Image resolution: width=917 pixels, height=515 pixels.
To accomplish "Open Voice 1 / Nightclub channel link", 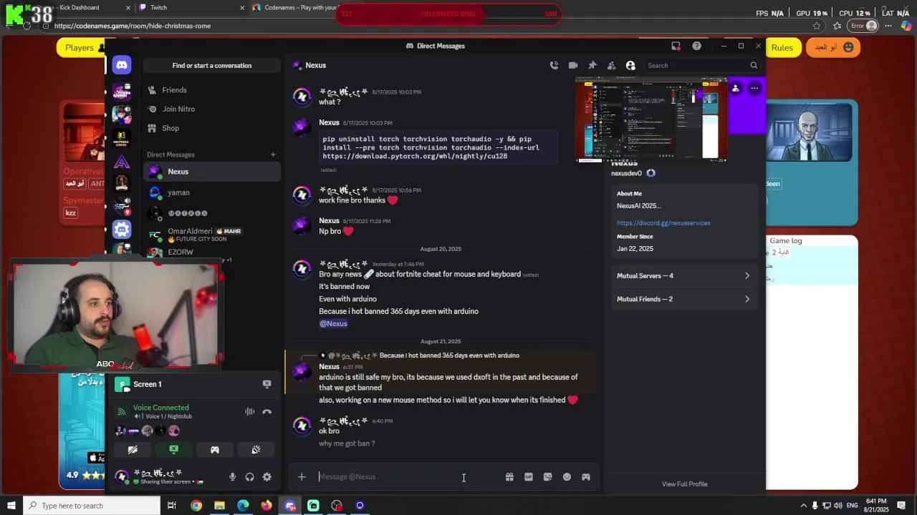I will click(x=169, y=416).
